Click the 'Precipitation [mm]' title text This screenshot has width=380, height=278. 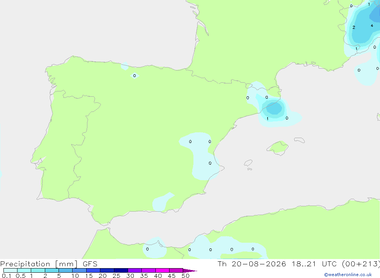point(39,264)
